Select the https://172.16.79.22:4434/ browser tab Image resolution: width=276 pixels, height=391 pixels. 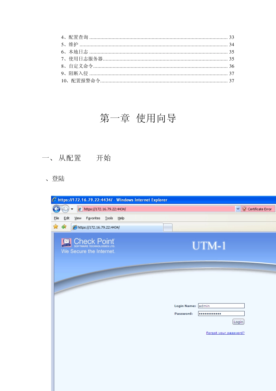(x=117, y=227)
